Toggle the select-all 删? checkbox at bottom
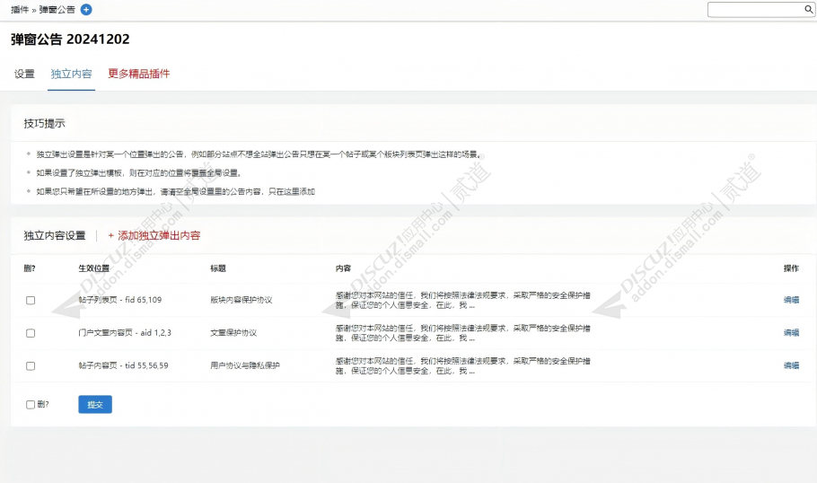This screenshot has width=817, height=483. click(x=31, y=404)
